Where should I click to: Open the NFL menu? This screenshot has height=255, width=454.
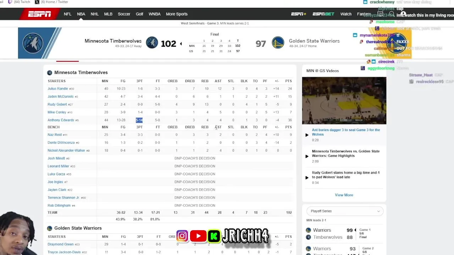[x=67, y=14]
